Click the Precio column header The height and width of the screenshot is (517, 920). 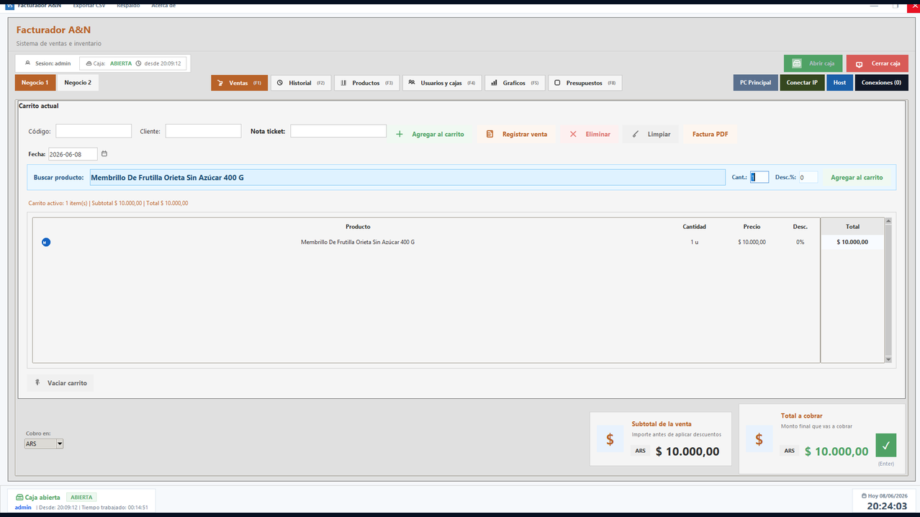pyautogui.click(x=752, y=227)
